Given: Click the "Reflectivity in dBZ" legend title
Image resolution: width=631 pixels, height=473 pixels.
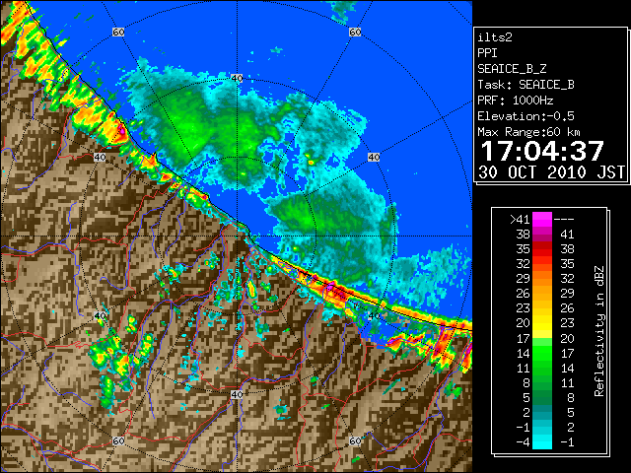Looking at the screenshot, I should pos(599,331).
